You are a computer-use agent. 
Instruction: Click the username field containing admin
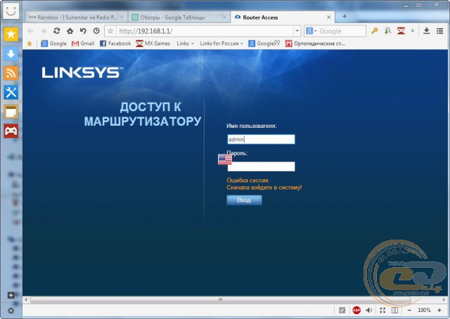click(x=261, y=139)
